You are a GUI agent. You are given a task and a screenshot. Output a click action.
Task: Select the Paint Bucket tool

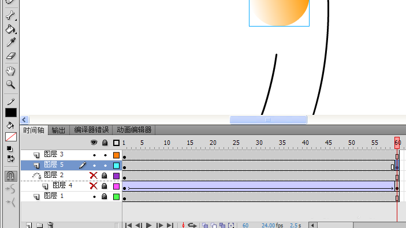[x=10, y=29]
